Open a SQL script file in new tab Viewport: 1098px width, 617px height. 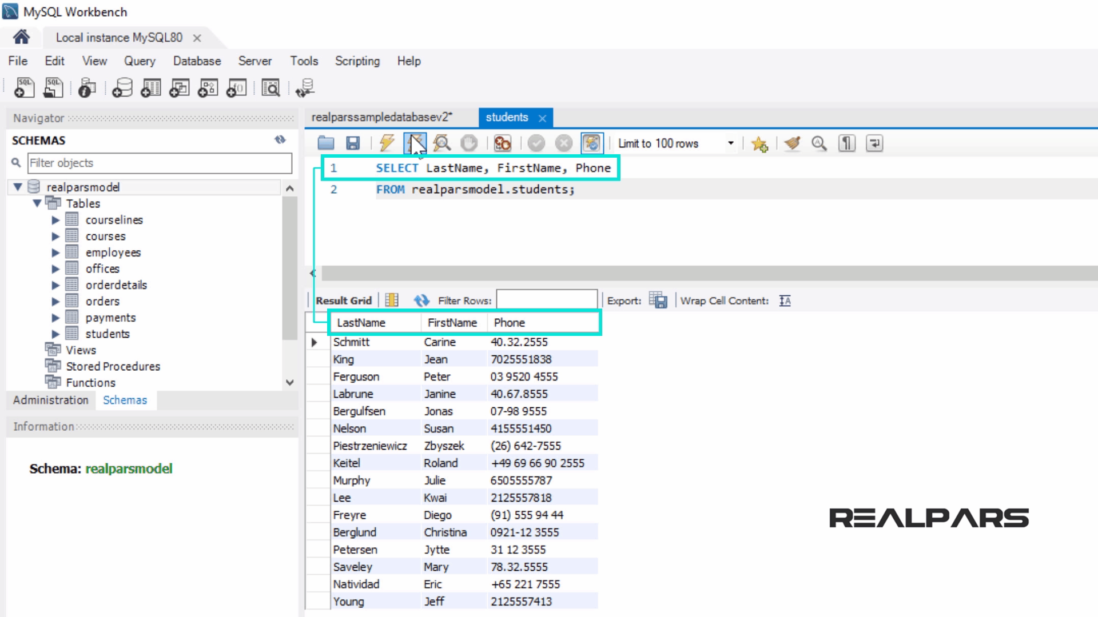coord(52,88)
